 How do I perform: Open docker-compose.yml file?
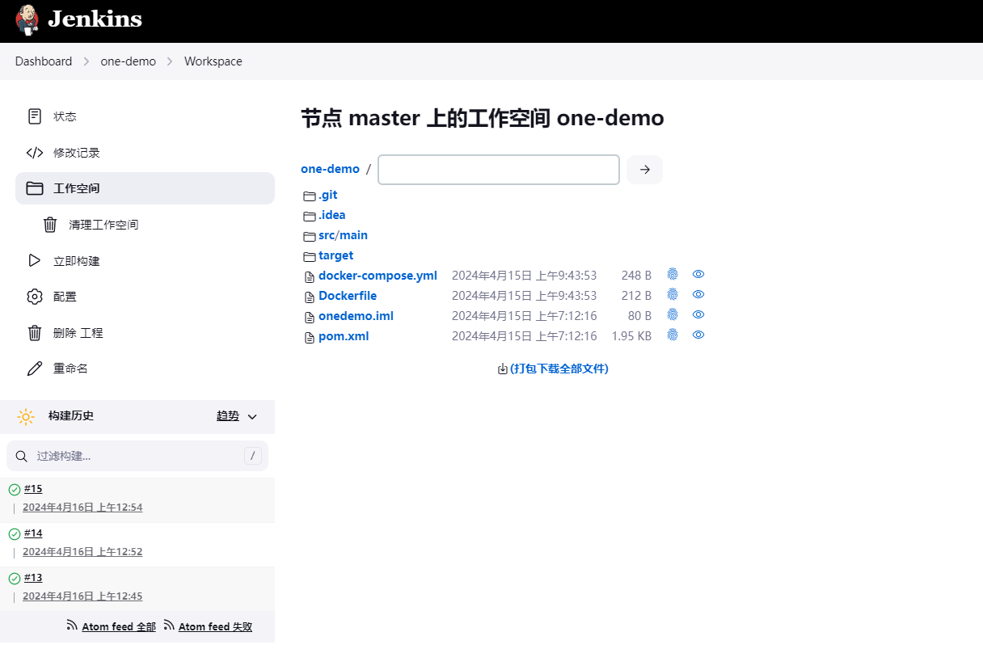tap(378, 276)
